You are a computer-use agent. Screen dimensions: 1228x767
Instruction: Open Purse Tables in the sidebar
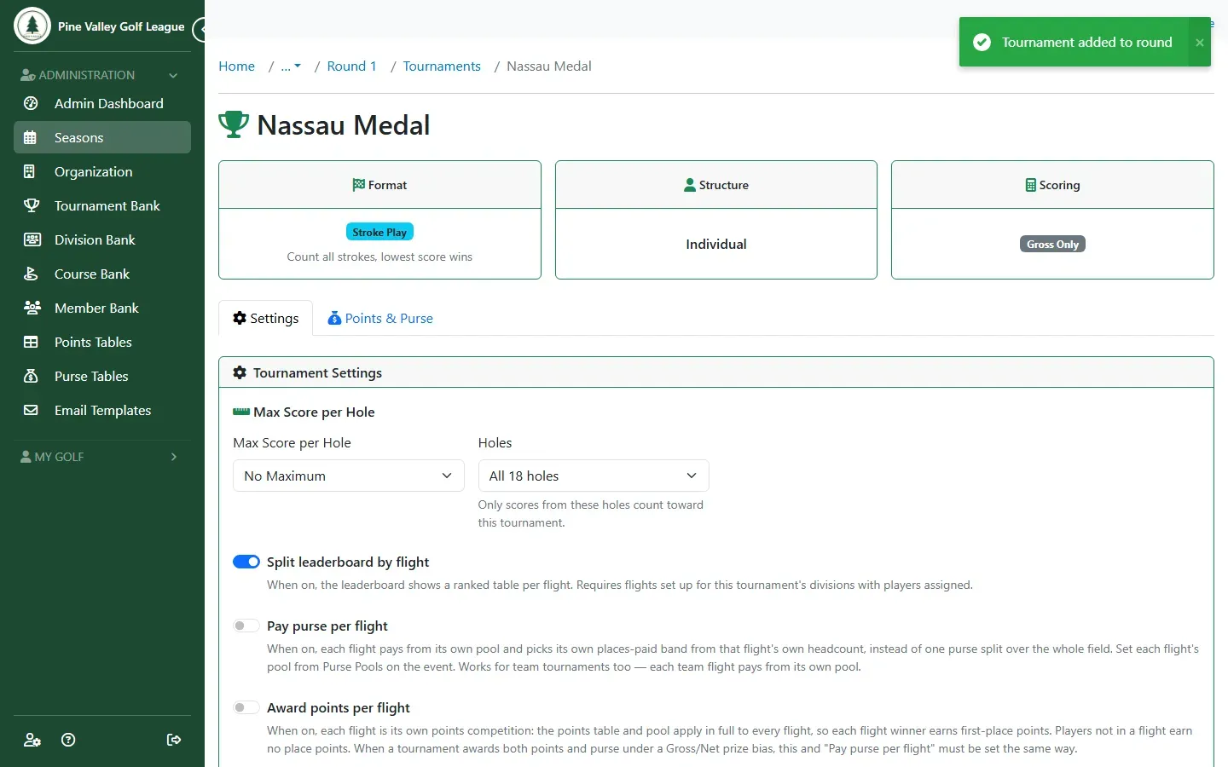pos(102,376)
